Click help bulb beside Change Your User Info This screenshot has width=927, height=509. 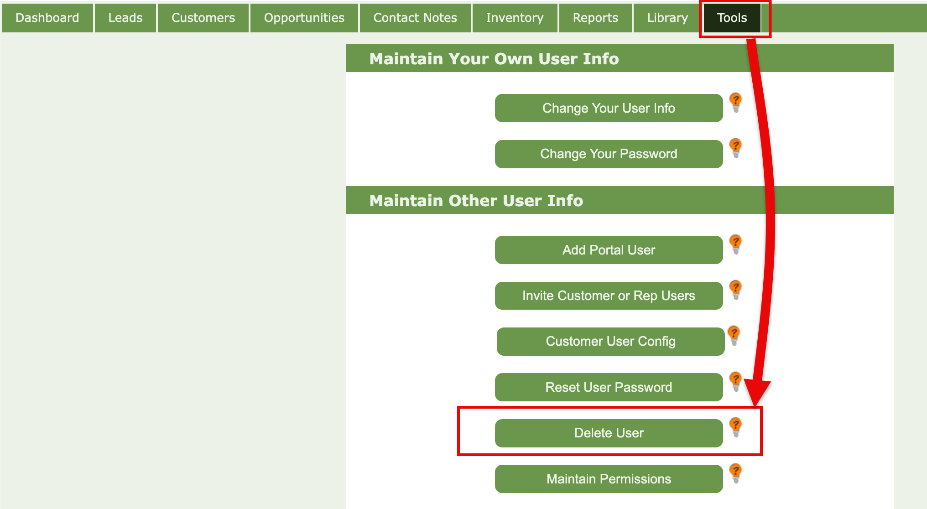pyautogui.click(x=735, y=102)
